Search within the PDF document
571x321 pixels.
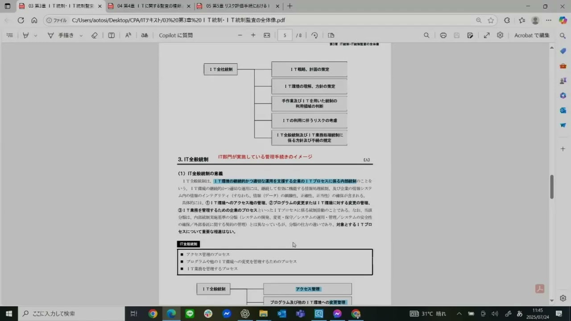tap(426, 35)
